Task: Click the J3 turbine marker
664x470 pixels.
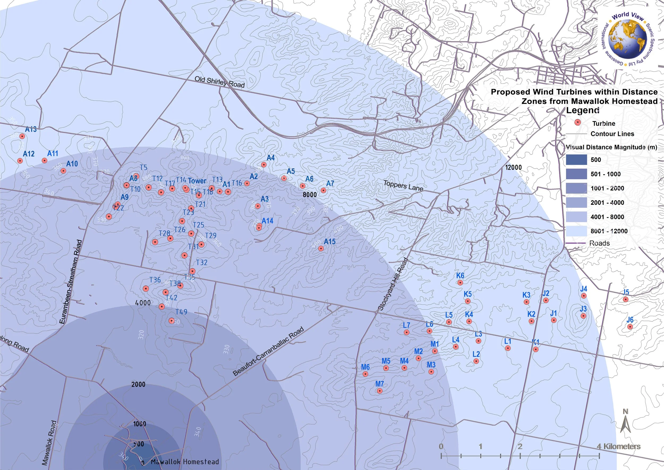Action: coord(583,316)
